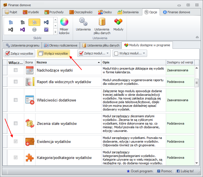Screen dimensions: 203x177
Task: Toggle the Zlecenia stałe wydatków checkbox
Action: (x=16, y=123)
